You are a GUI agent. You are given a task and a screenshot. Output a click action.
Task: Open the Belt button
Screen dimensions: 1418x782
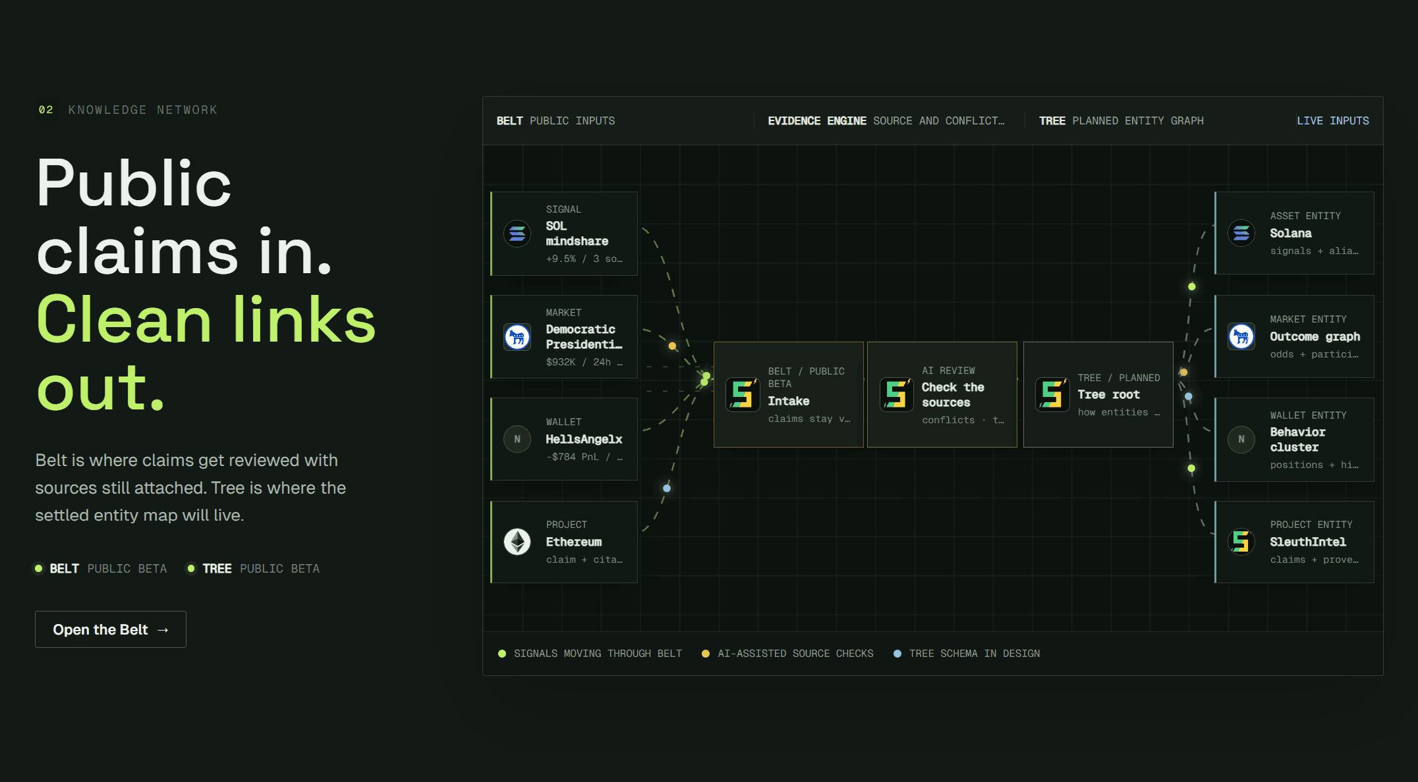click(111, 629)
